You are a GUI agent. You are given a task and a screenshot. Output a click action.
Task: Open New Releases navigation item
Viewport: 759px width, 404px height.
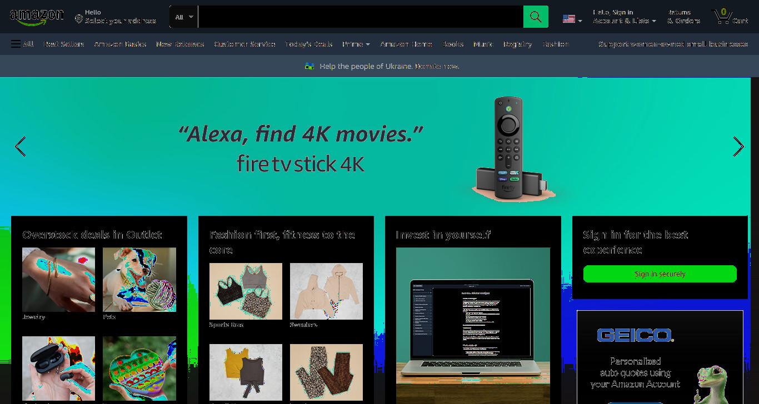click(180, 44)
